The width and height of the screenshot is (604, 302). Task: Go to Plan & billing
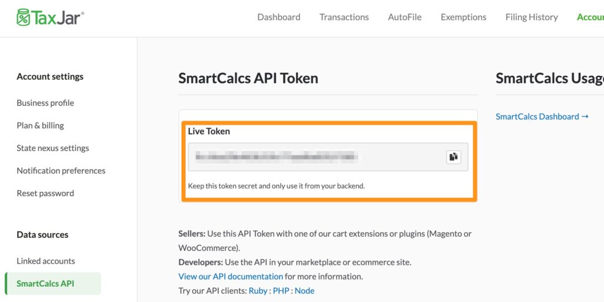pos(40,125)
